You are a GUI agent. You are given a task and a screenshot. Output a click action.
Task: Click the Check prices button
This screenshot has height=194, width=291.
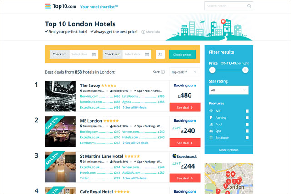coord(182,55)
